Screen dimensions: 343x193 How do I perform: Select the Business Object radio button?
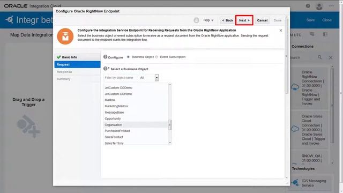[128, 57]
